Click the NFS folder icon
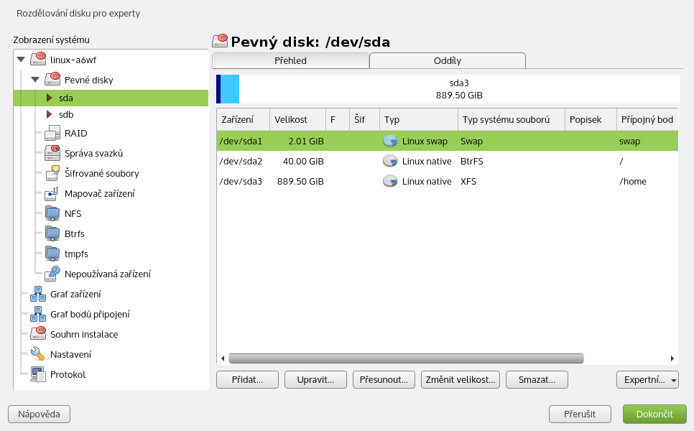The image size is (694, 431). coord(52,214)
